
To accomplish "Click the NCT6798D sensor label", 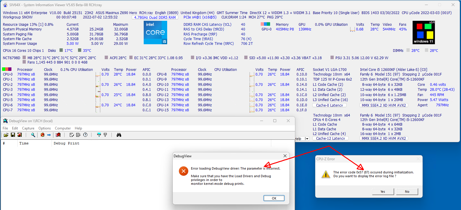I will tap(12, 58).
